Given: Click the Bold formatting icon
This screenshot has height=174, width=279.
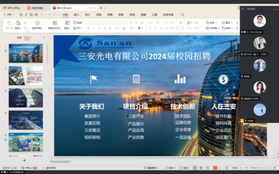Looking at the screenshot, I should coord(88,28).
